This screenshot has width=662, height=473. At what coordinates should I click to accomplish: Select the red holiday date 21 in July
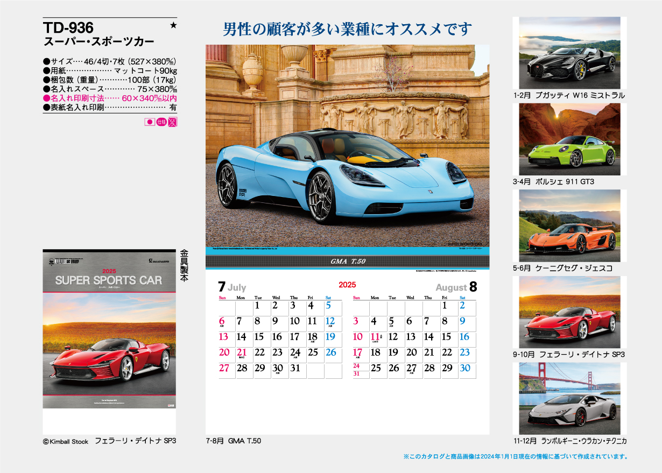tap(242, 353)
